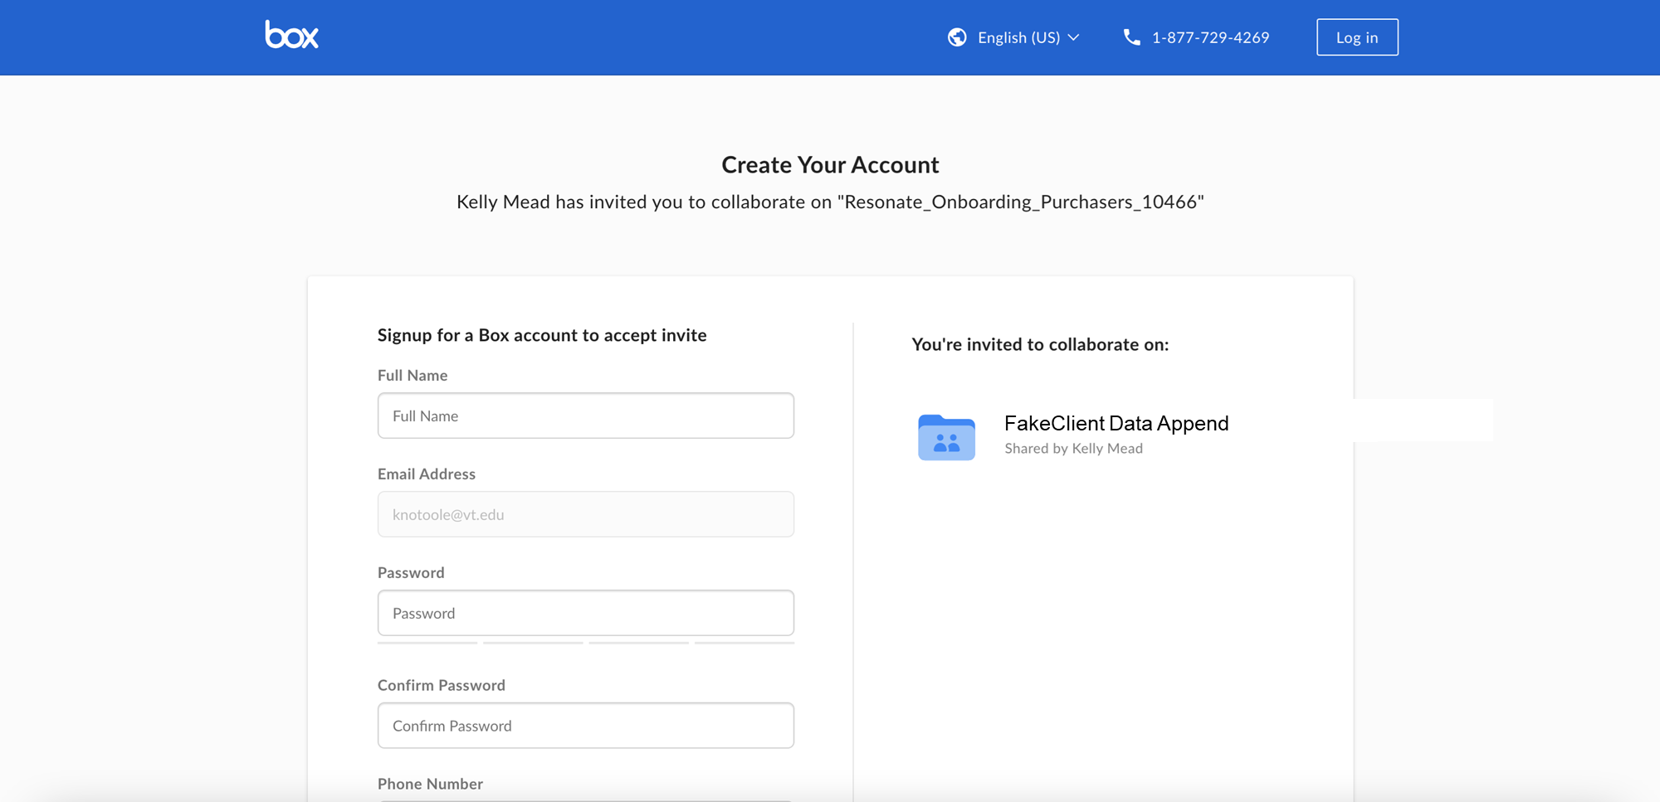Image resolution: width=1660 pixels, height=802 pixels.
Task: Click the password strength meter bar
Action: click(586, 643)
